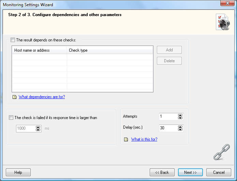Image resolution: width=237 pixels, height=181 pixels.
Task: Increase the Attempts value with up arrow
Action: point(180,115)
